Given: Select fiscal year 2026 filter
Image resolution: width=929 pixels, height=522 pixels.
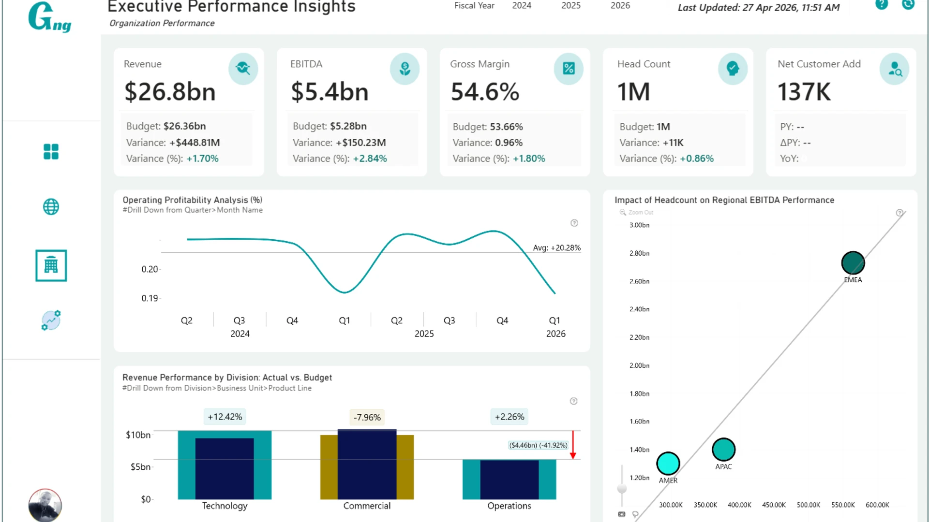Looking at the screenshot, I should tap(620, 6).
